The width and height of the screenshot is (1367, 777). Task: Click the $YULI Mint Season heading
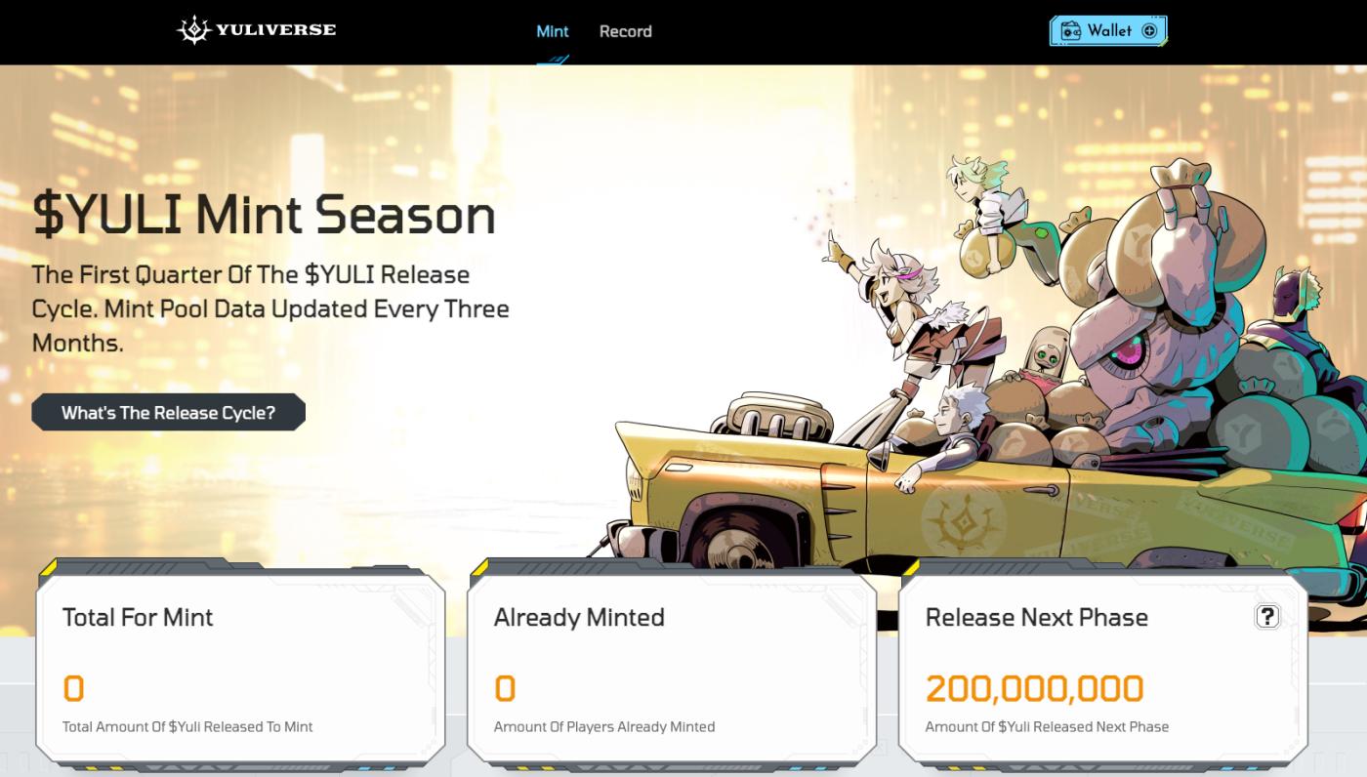264,216
